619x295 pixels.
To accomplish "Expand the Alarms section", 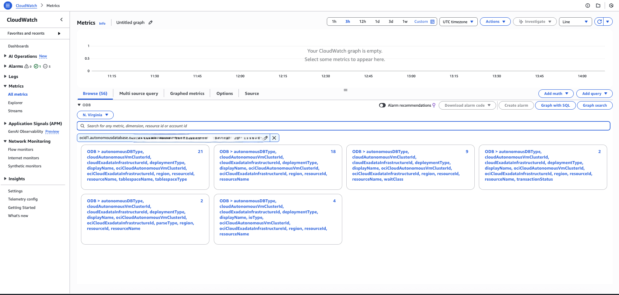I will pyautogui.click(x=5, y=66).
